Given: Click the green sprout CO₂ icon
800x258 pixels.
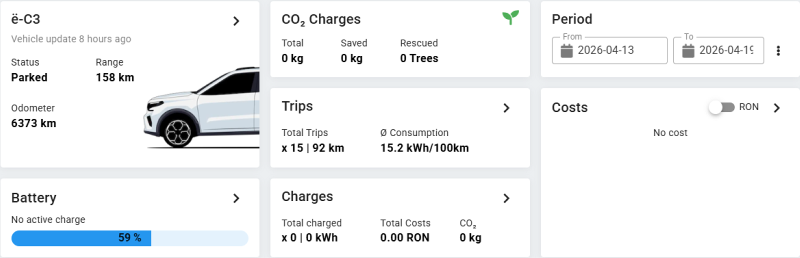Looking at the screenshot, I should pyautogui.click(x=510, y=17).
